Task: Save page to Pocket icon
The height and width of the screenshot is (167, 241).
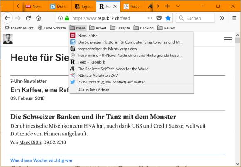Action: (x=159, y=18)
